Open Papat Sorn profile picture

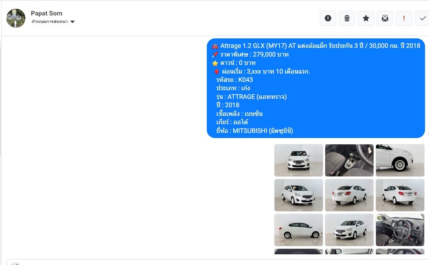tap(16, 18)
